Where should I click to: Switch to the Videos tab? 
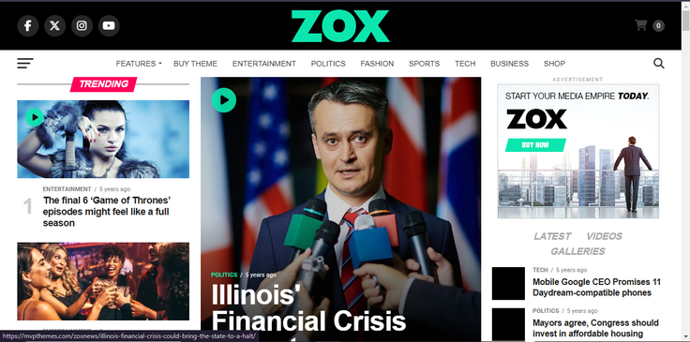[x=604, y=236]
